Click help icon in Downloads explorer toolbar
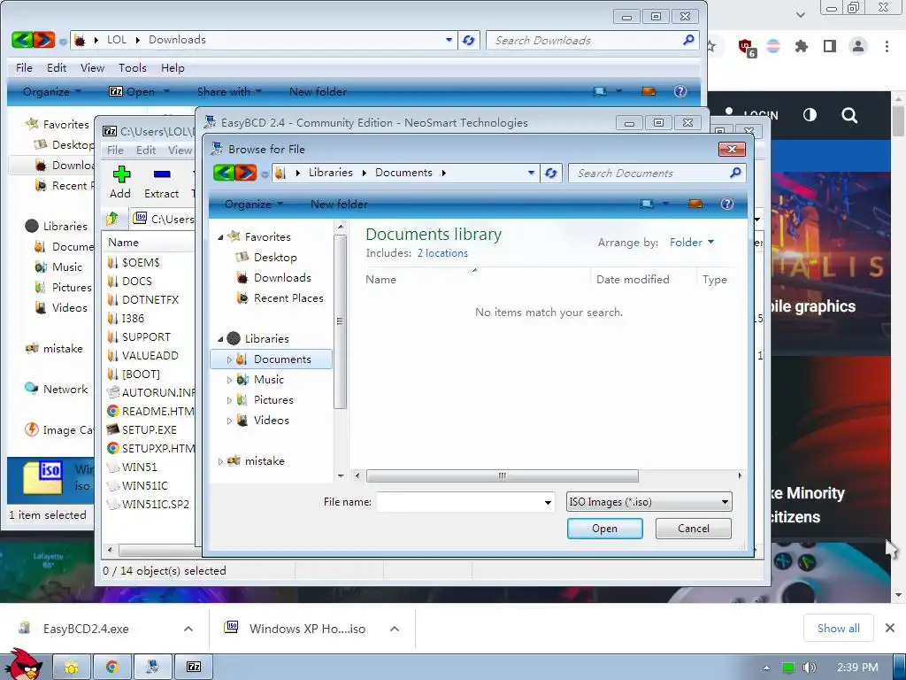Screen dimensions: 906x680 (680, 91)
